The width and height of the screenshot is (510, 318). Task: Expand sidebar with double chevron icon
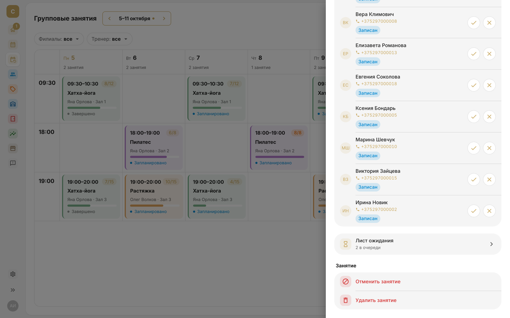13,290
